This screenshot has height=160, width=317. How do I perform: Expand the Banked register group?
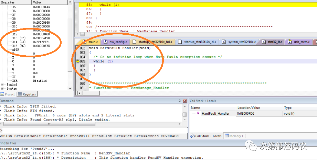(2, 84)
